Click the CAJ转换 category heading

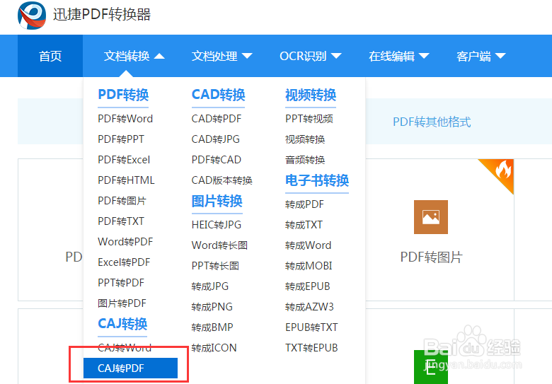point(122,323)
